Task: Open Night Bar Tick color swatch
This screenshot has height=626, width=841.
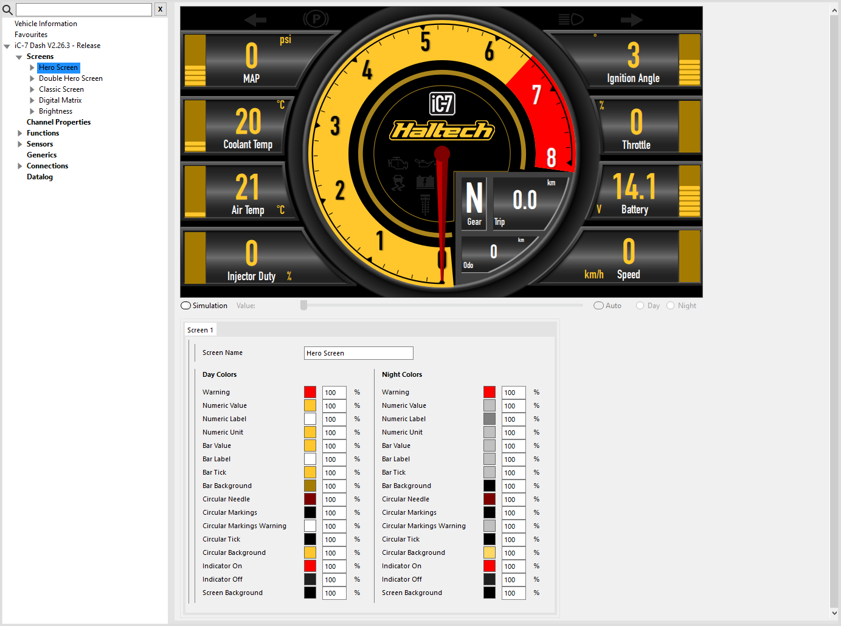Action: (x=490, y=472)
